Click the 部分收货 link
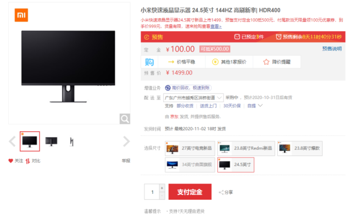Viewport: 352px width, 223px height. click(x=185, y=106)
